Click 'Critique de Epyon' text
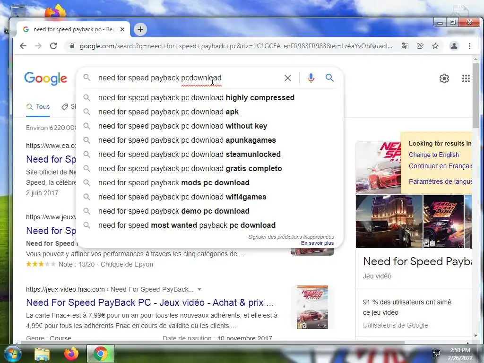The height and width of the screenshot is (363, 484). click(127, 265)
